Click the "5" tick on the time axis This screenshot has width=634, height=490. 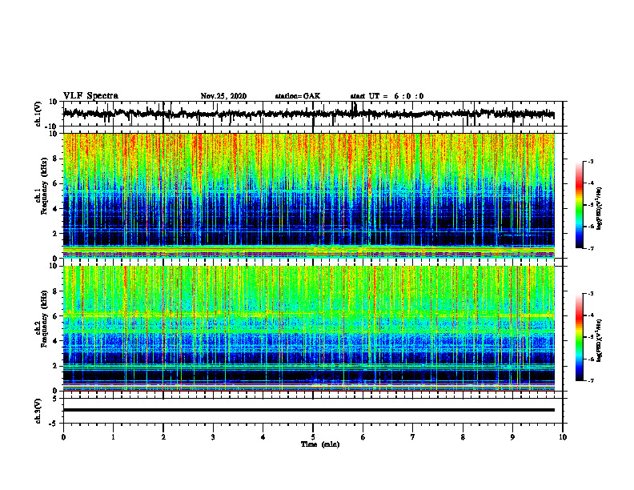coord(313,437)
